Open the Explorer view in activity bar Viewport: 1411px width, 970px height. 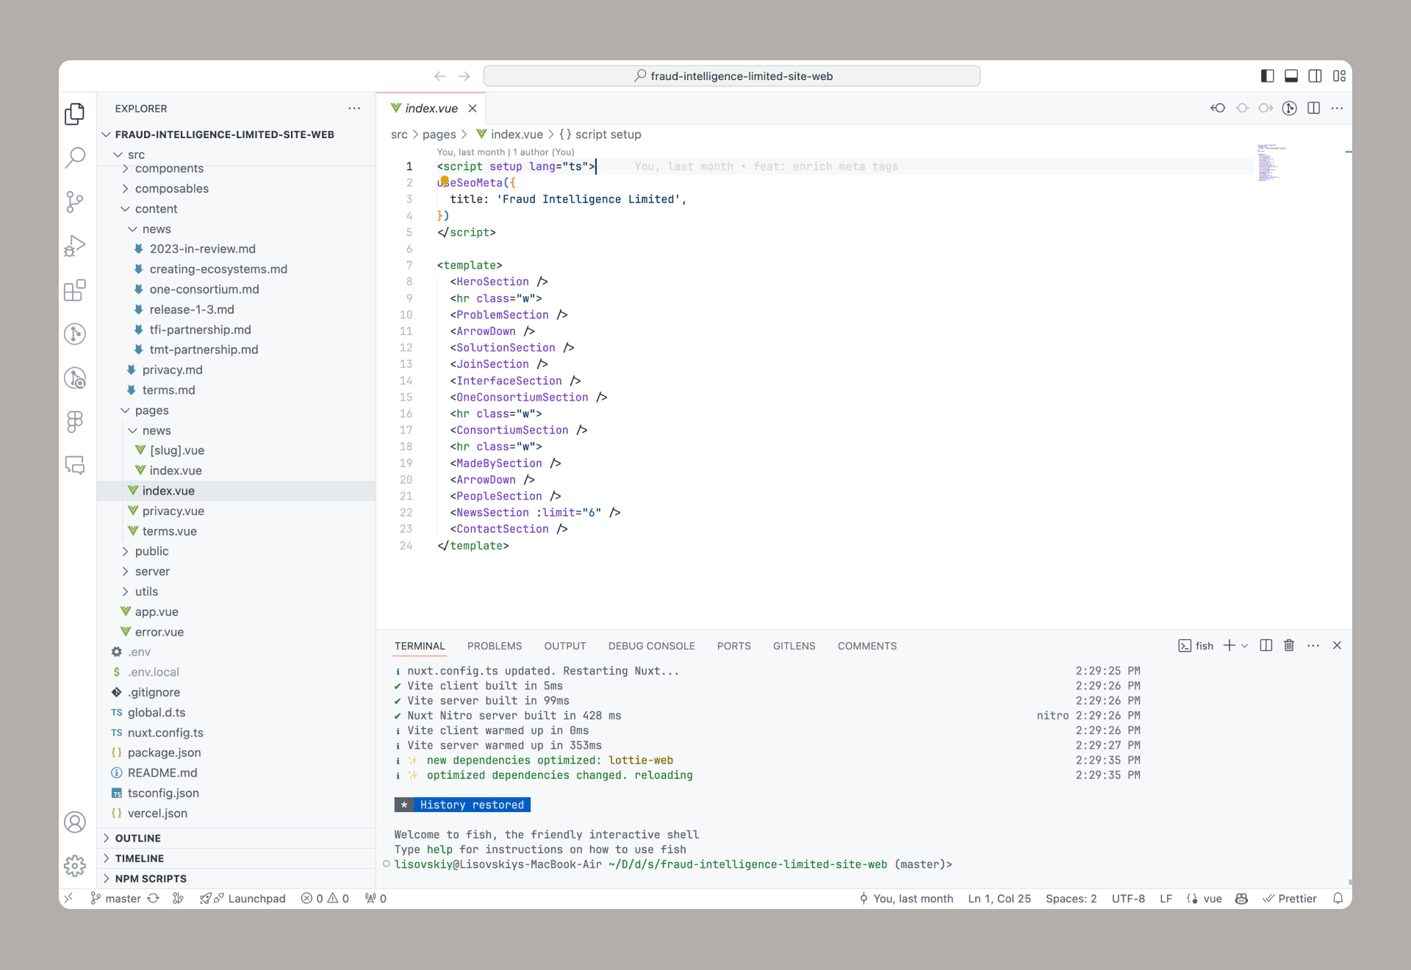pyautogui.click(x=75, y=114)
